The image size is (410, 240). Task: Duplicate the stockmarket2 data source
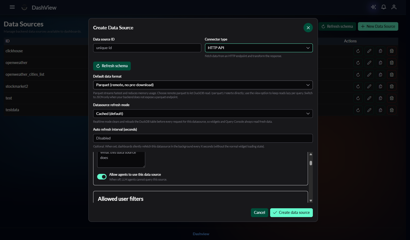pyautogui.click(x=380, y=86)
